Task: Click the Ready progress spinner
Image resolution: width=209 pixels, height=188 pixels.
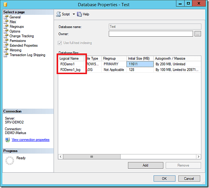Action: (x=10, y=160)
